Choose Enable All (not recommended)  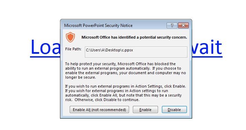point(99,110)
